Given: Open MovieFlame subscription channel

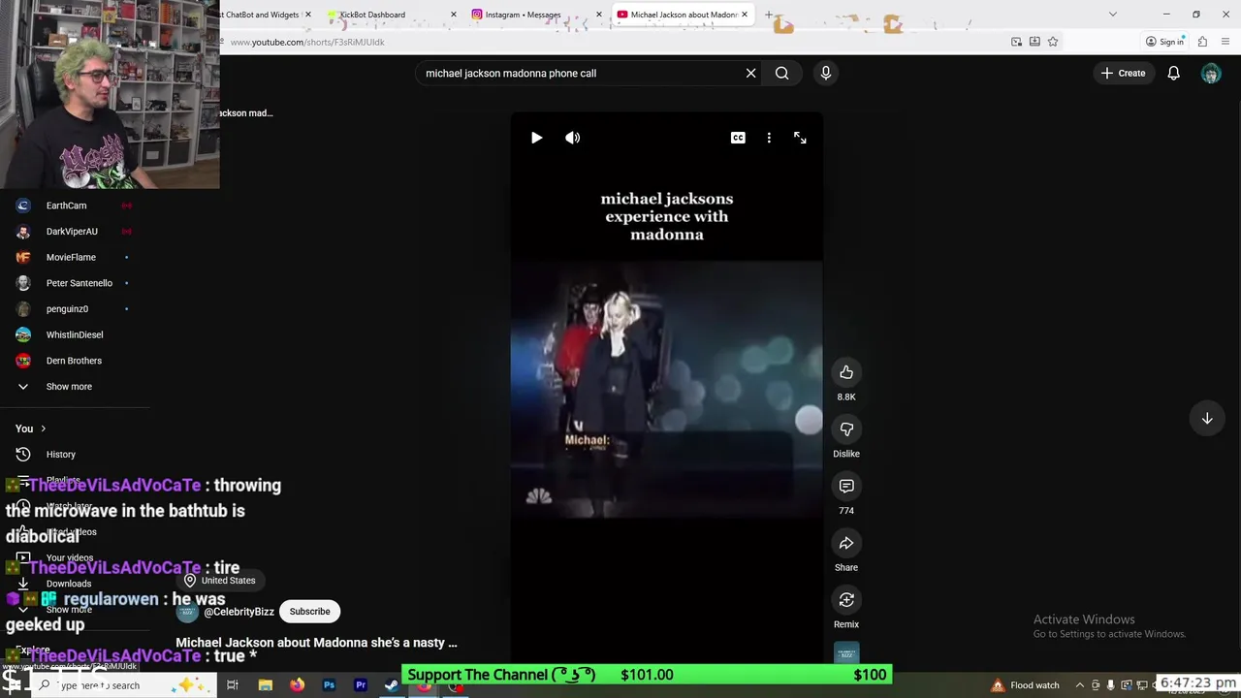Looking at the screenshot, I should pos(71,257).
